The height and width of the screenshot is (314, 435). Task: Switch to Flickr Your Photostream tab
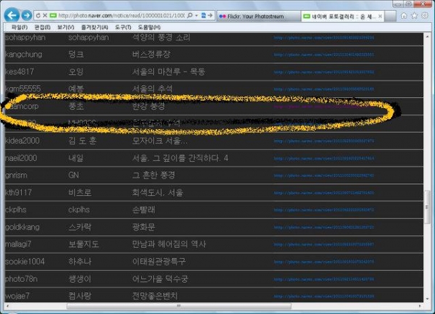[259, 17]
